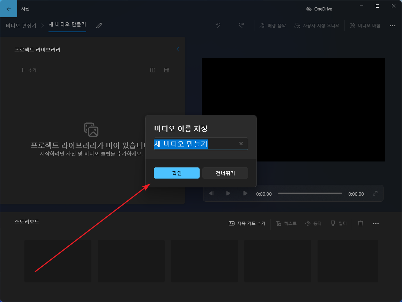
Task: Click the 추가 add button in the library
Action: click(x=29, y=70)
